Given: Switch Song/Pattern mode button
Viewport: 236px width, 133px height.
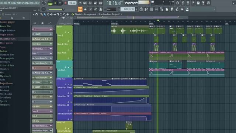Looking at the screenshot, I should pos(50,3).
